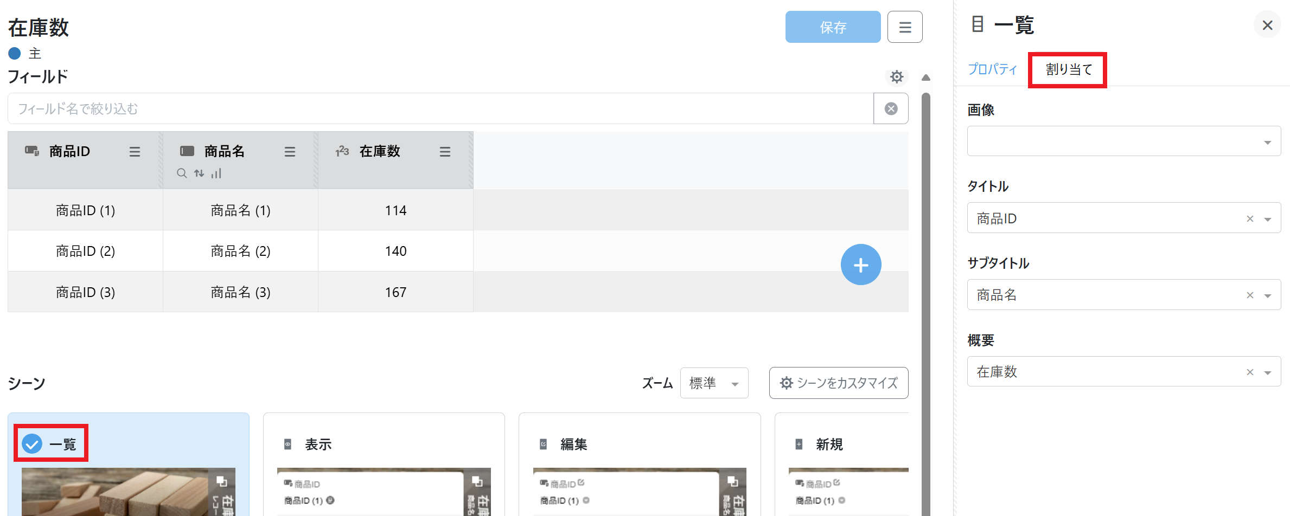The image size is (1290, 516).
Task: Expand the サブタイトル dropdown arrow
Action: [1268, 295]
